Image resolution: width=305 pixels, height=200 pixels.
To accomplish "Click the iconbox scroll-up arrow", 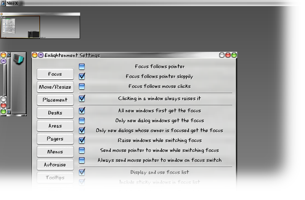I will (9, 54).
